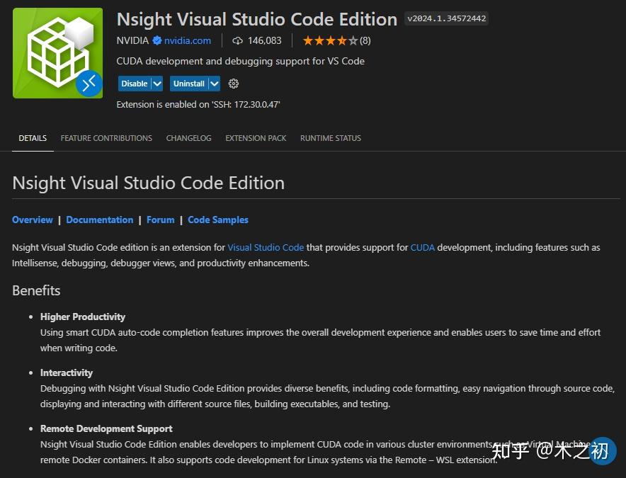This screenshot has width=626, height=478.
Task: Expand the Uninstall button dropdown arrow
Action: point(214,84)
